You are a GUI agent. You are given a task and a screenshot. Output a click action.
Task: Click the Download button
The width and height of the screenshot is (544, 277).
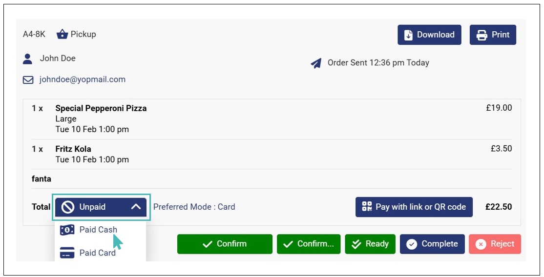429,35
